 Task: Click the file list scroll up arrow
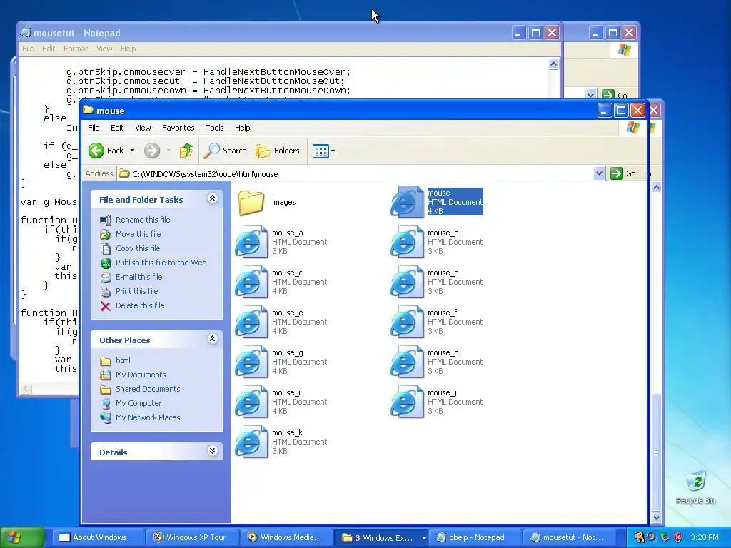pos(656,188)
